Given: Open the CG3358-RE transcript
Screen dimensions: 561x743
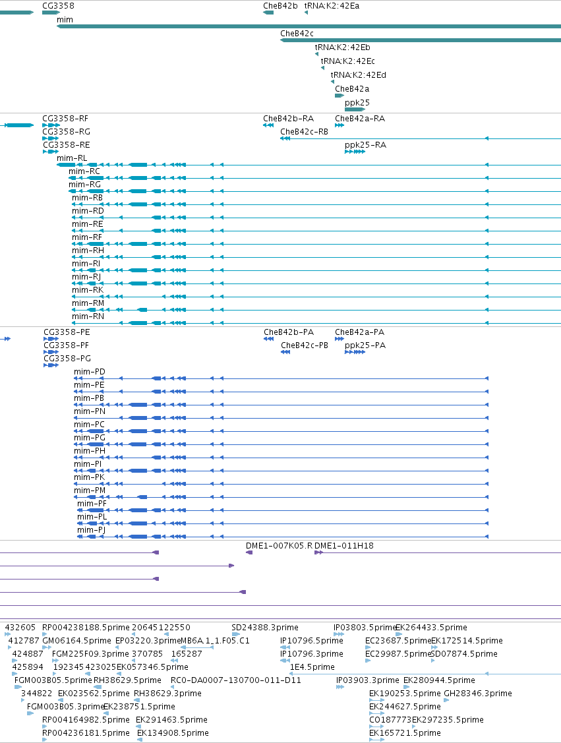Looking at the screenshot, I should (x=67, y=144).
